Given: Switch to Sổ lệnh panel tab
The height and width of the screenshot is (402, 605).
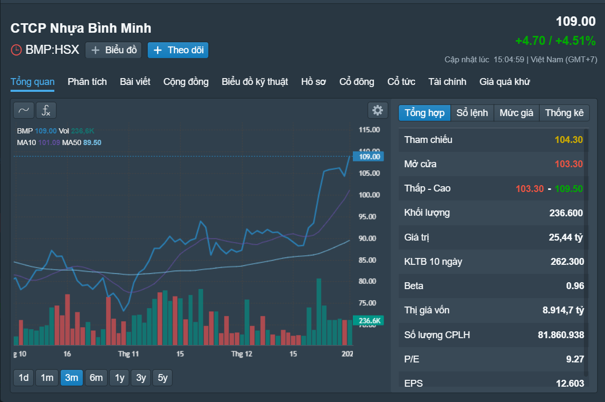Looking at the screenshot, I should pyautogui.click(x=472, y=113).
